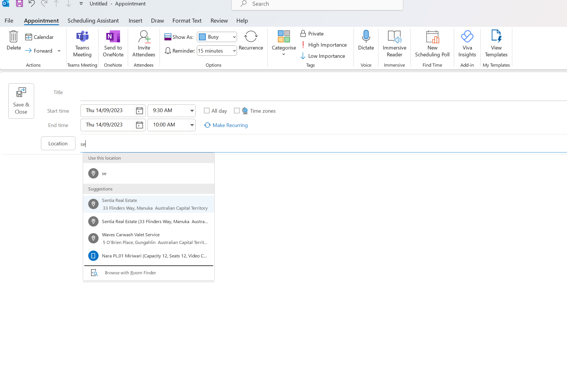Start Dictate microphone

366,37
